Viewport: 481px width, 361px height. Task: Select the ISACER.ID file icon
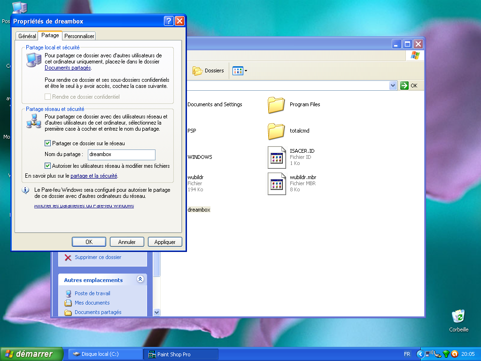coord(277,157)
